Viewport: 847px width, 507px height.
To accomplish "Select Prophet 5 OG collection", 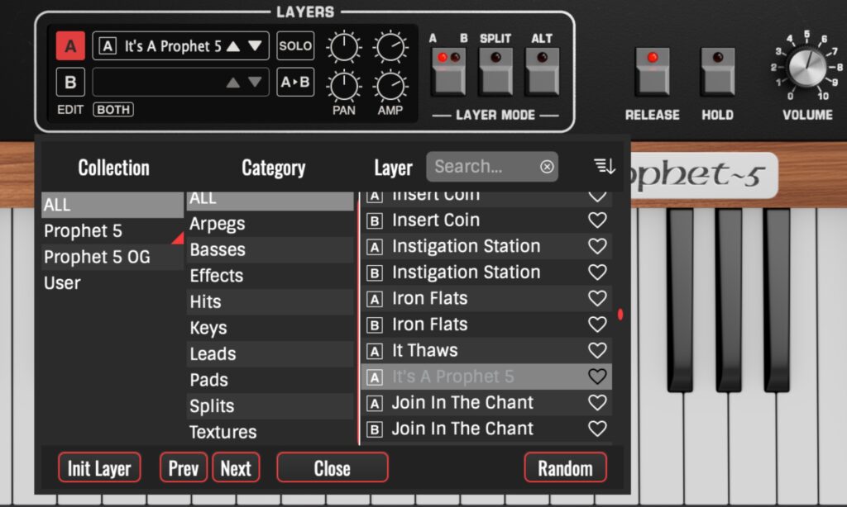I will (x=112, y=257).
